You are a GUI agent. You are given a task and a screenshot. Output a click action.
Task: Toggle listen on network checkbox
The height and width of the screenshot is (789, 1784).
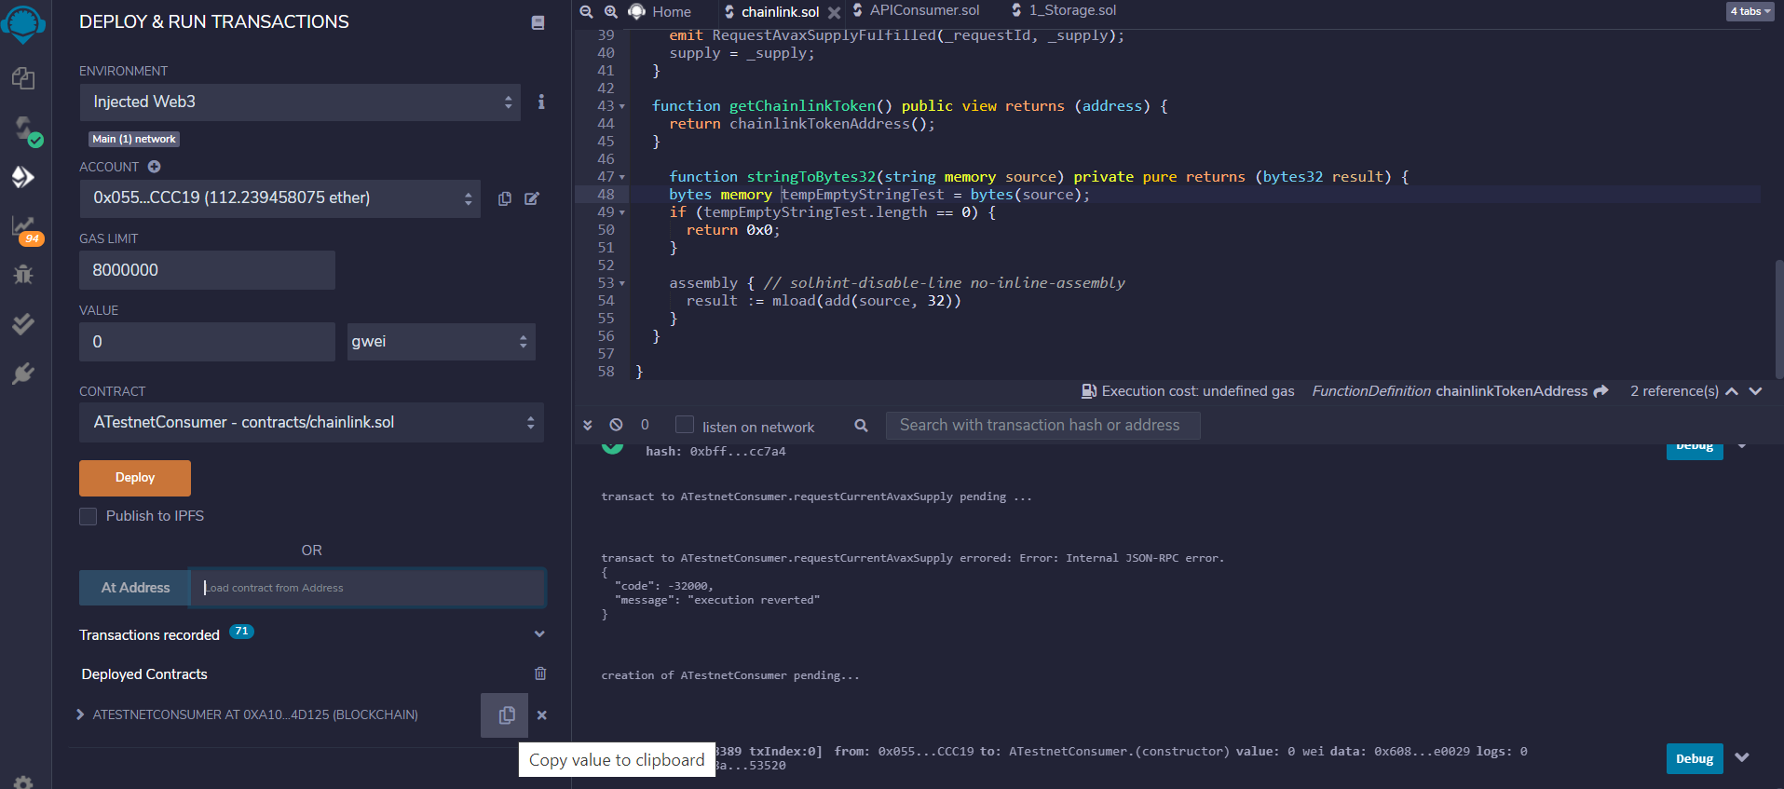685,425
